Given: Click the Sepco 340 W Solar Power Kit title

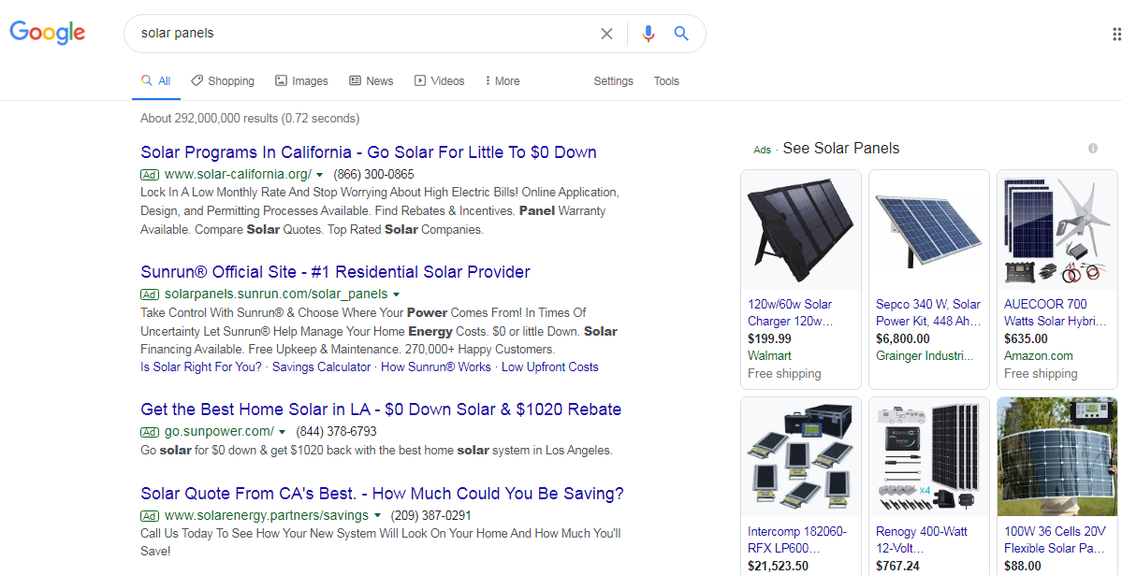Looking at the screenshot, I should 928,312.
